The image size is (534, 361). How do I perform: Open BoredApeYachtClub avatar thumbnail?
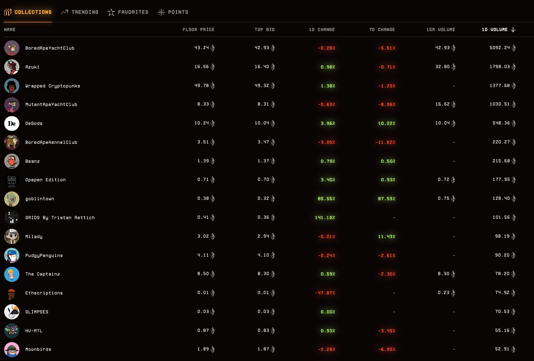coord(12,48)
